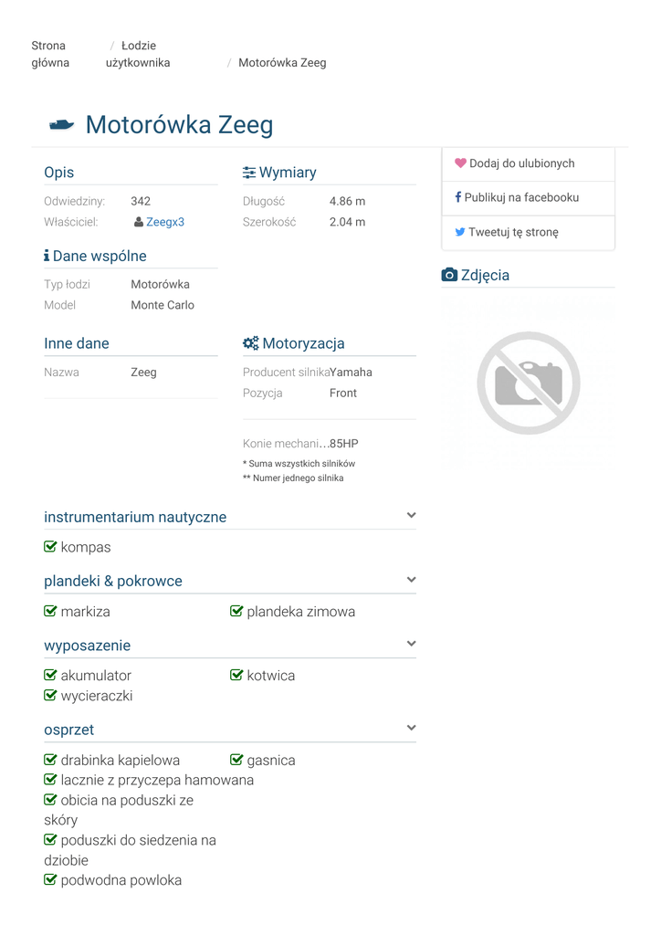Click the gears icon beside Motoryzacja
The width and height of the screenshot is (661, 935).
251,343
